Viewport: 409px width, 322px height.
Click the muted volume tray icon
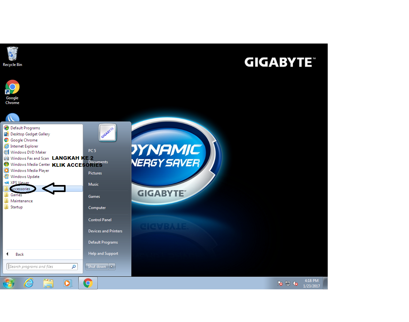(x=295, y=284)
